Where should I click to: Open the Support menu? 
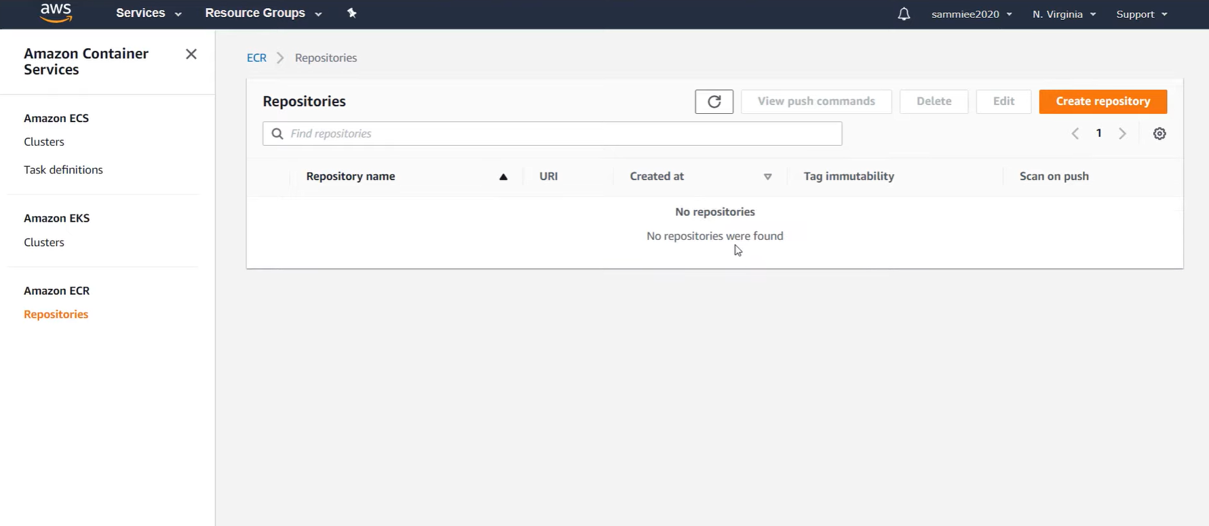tap(1142, 14)
